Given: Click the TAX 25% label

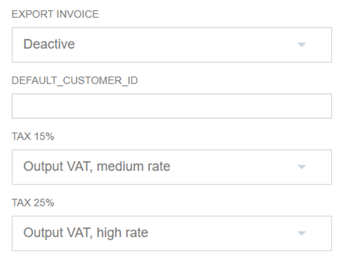Looking at the screenshot, I should (33, 203).
